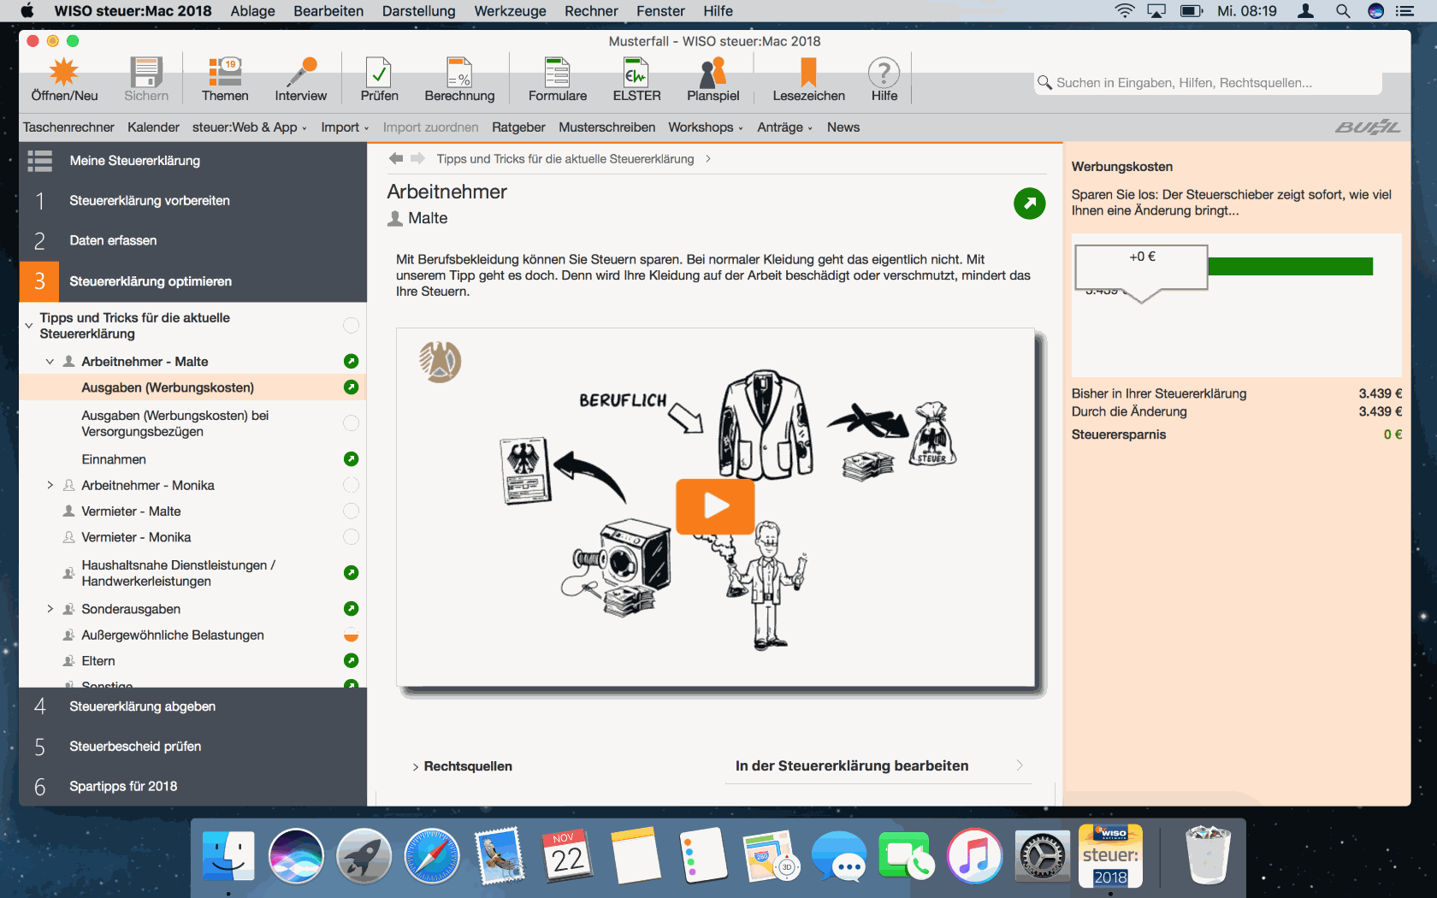The width and height of the screenshot is (1437, 898).
Task: Click In der Steuererklärung bearbeiten link
Action: (x=852, y=766)
